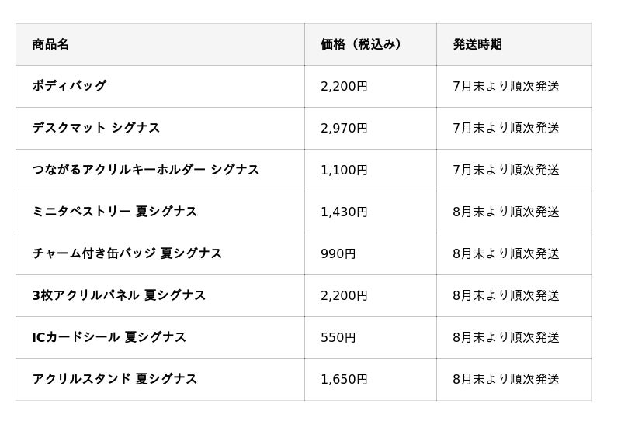Click the ボディバッグ row's 2,200円 price
This screenshot has height=424, width=621.
point(344,86)
